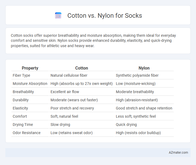Click 'Good stretch and shape retention' cell
196x165 pixels.
click(144, 108)
